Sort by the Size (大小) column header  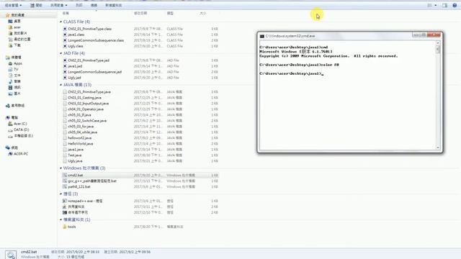click(x=203, y=13)
